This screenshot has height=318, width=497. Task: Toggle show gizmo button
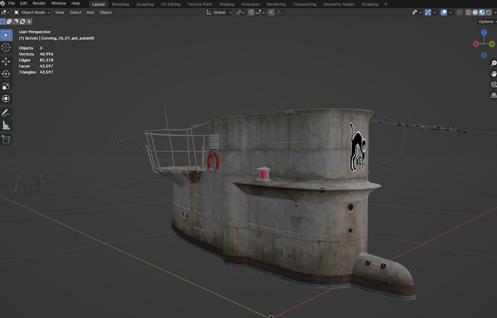pyautogui.click(x=428, y=12)
